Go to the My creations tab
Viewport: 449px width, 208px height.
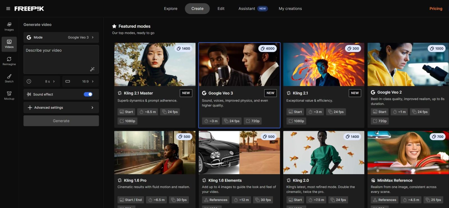(290, 9)
